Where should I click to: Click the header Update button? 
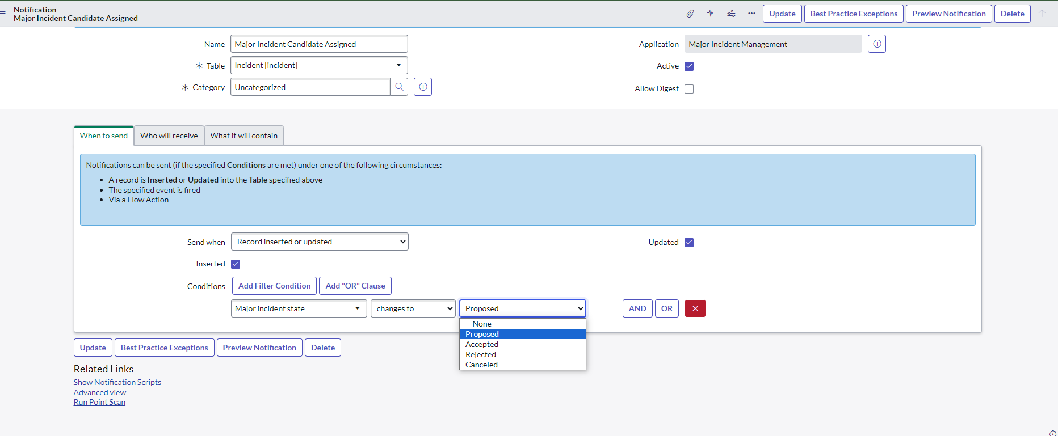(x=782, y=14)
